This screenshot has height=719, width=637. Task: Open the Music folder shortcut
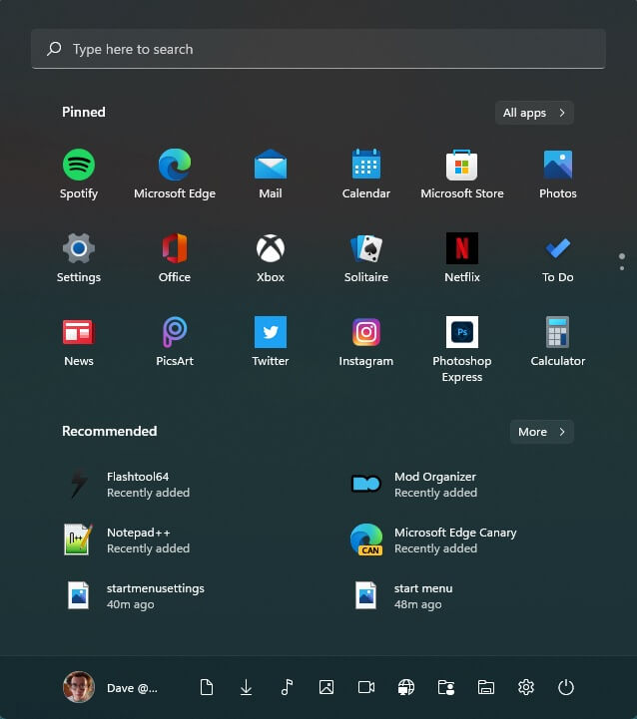coord(287,687)
